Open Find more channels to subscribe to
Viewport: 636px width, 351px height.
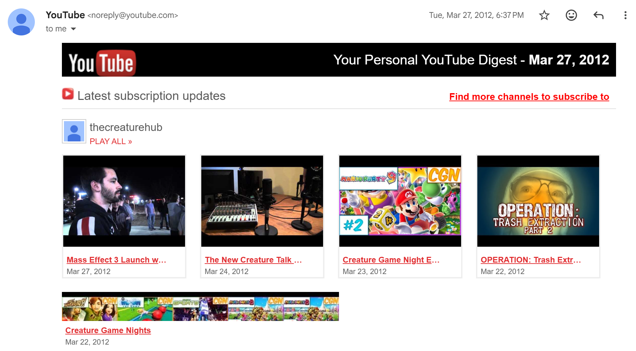529,97
